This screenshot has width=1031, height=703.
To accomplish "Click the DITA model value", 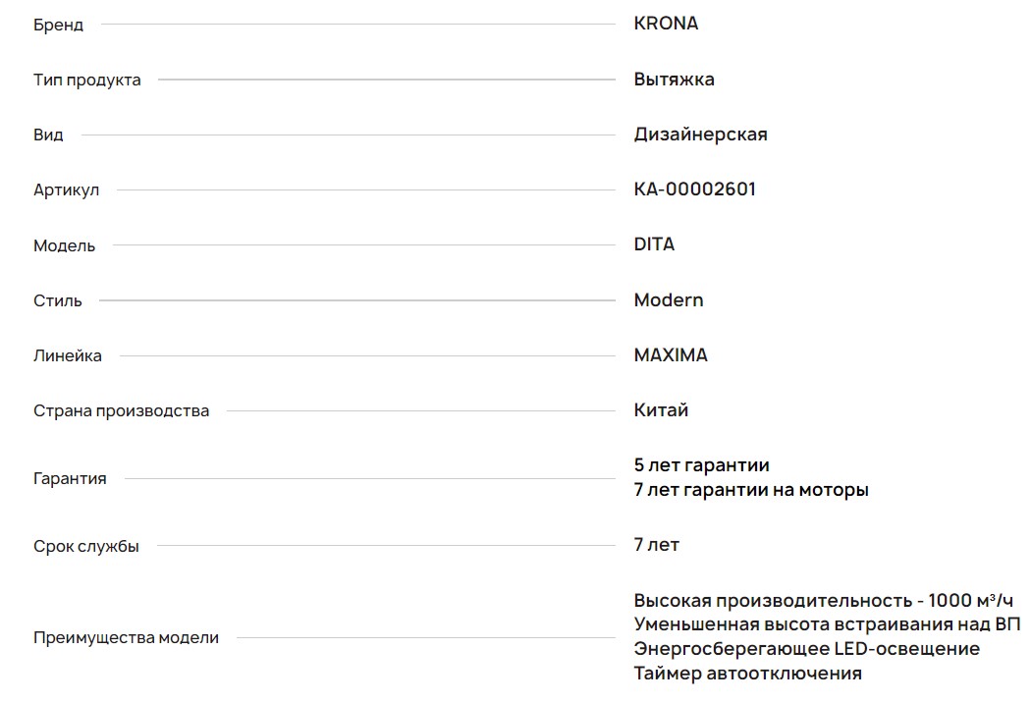I will pyautogui.click(x=654, y=244).
